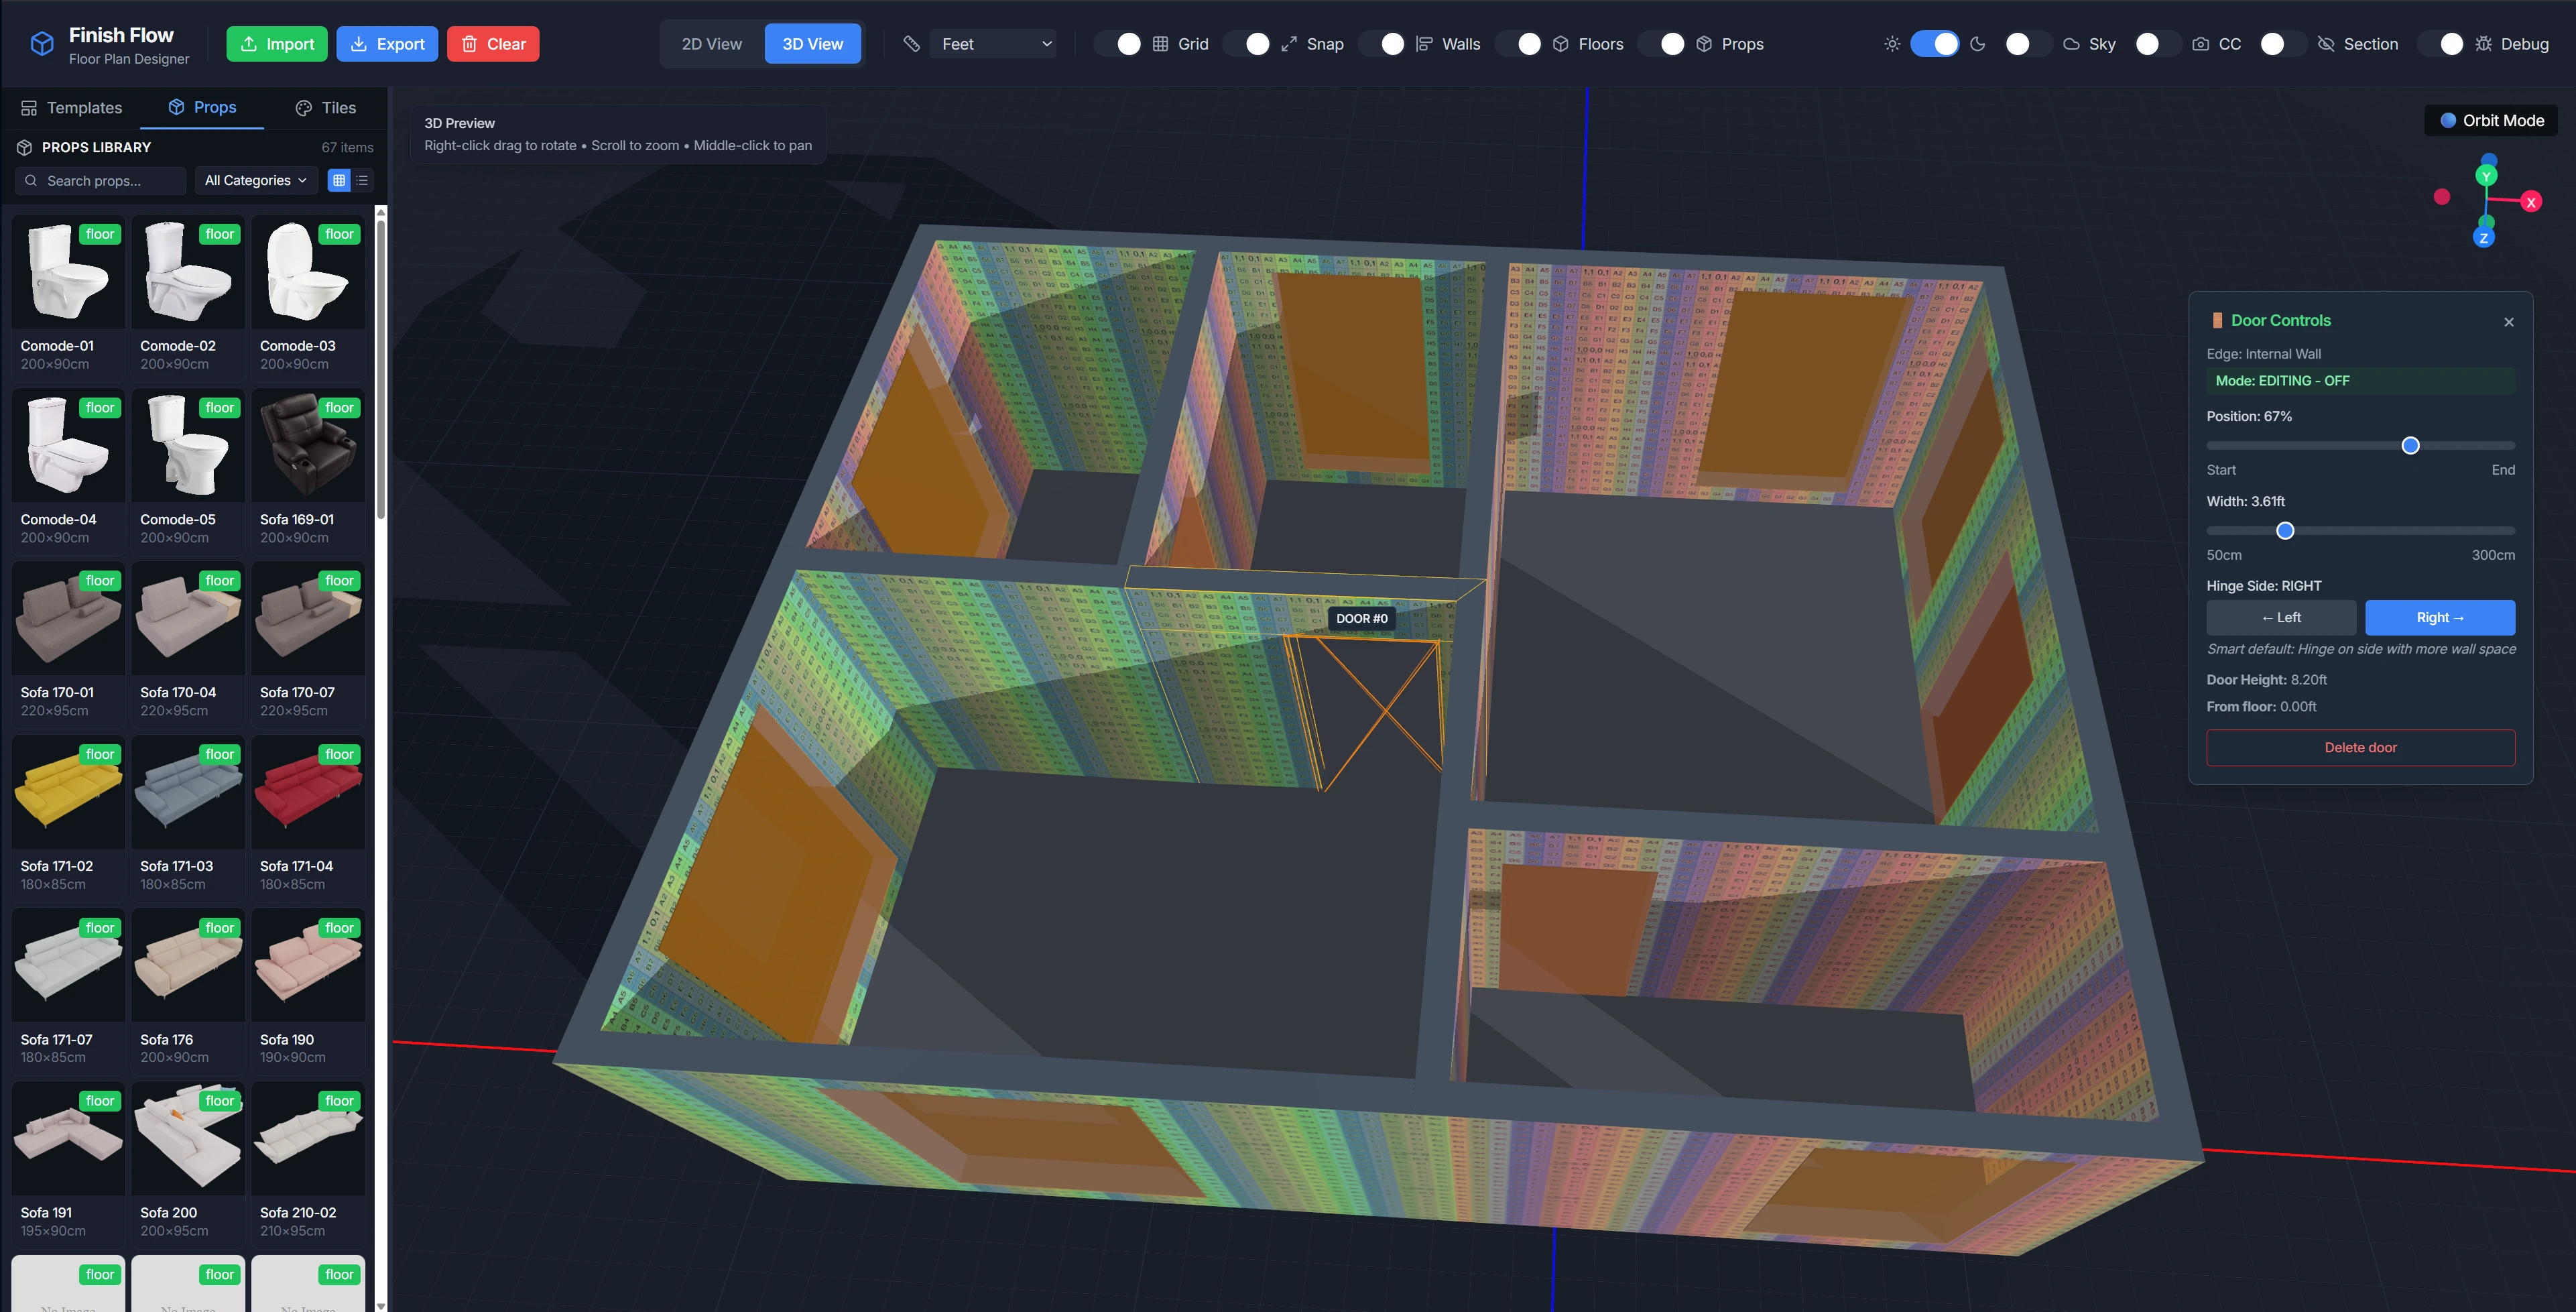The height and width of the screenshot is (1312, 2576).
Task: Click the Z axis gizmo handle
Action: click(x=2484, y=238)
